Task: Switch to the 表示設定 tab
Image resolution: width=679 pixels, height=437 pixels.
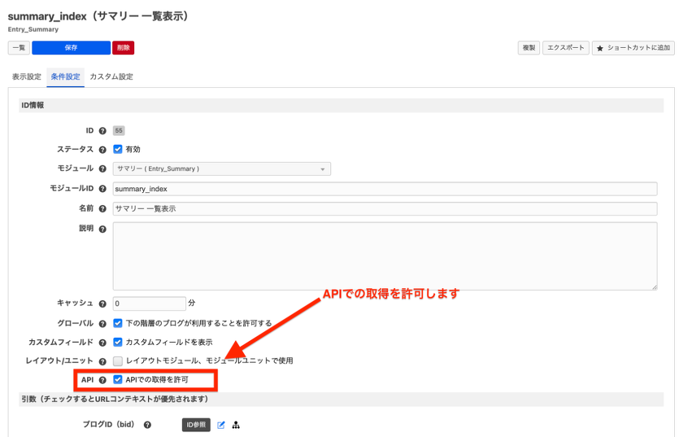Action: click(26, 76)
